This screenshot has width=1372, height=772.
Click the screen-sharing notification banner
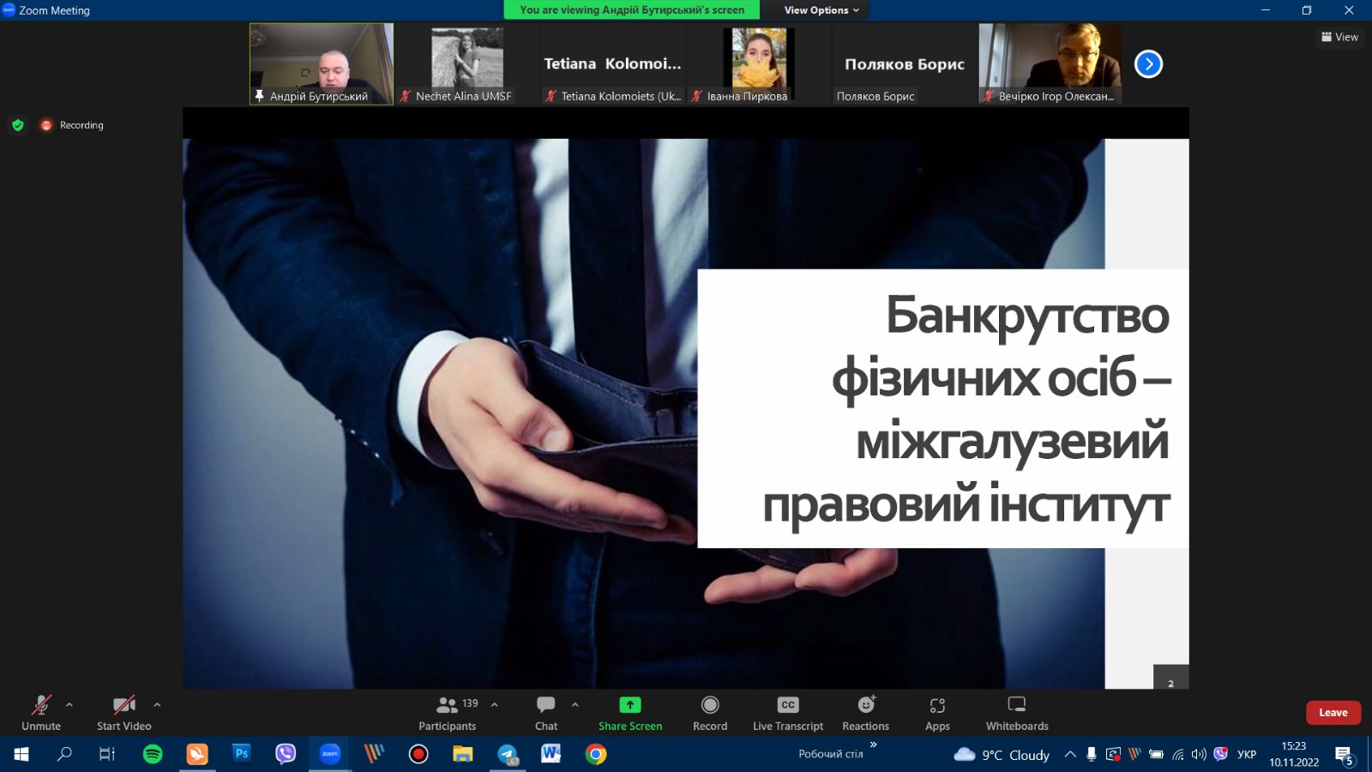(632, 10)
